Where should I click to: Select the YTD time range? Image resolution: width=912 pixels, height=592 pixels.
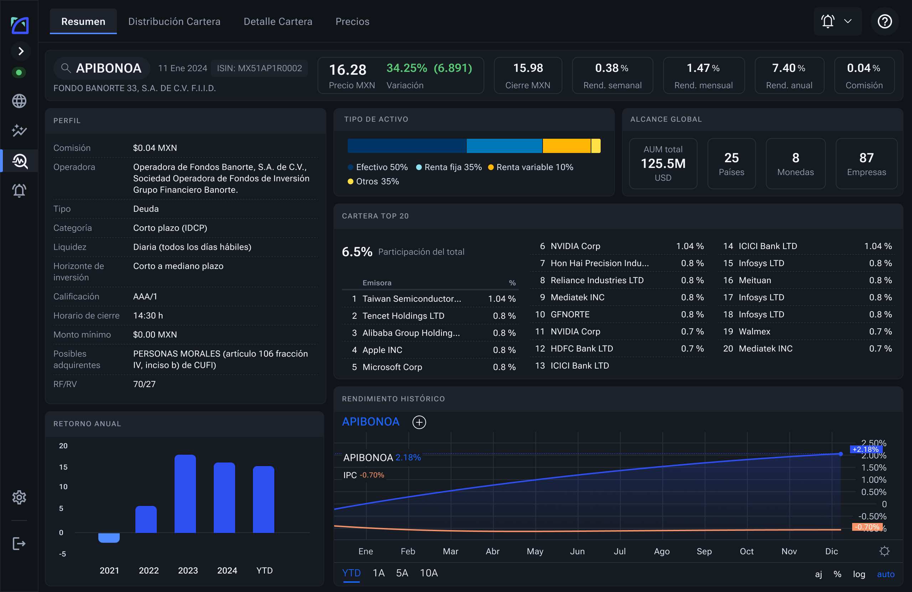click(x=351, y=573)
